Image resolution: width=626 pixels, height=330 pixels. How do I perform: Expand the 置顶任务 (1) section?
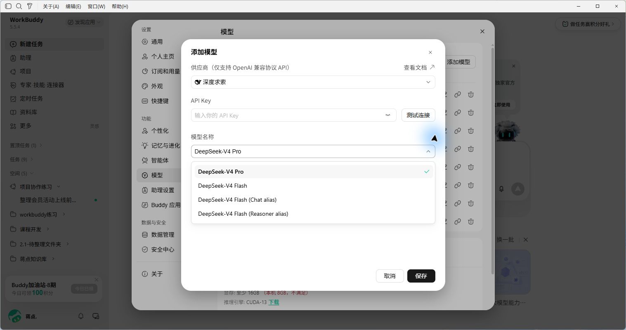click(26, 145)
